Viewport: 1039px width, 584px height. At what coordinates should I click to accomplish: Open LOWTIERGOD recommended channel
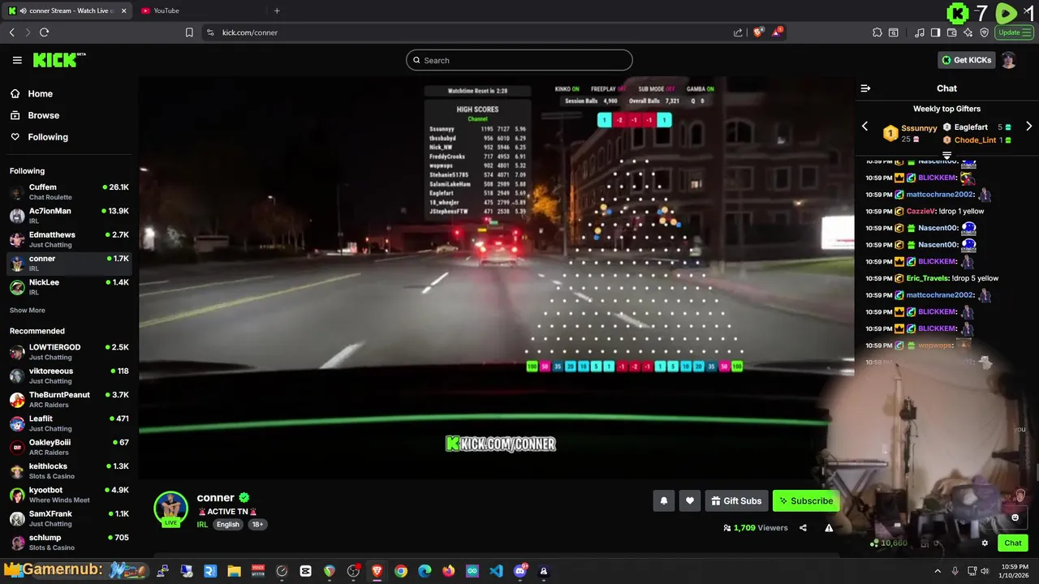[69, 352]
